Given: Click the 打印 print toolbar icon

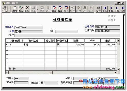Looking at the screenshot, I should point(5,9).
